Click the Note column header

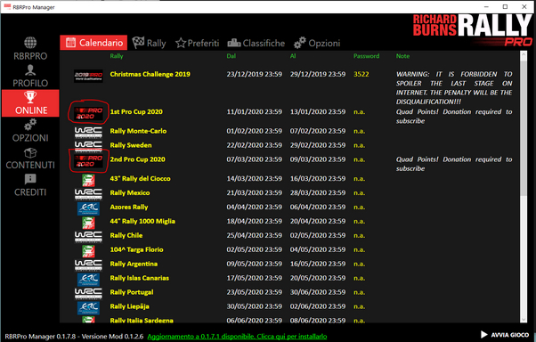(402, 56)
